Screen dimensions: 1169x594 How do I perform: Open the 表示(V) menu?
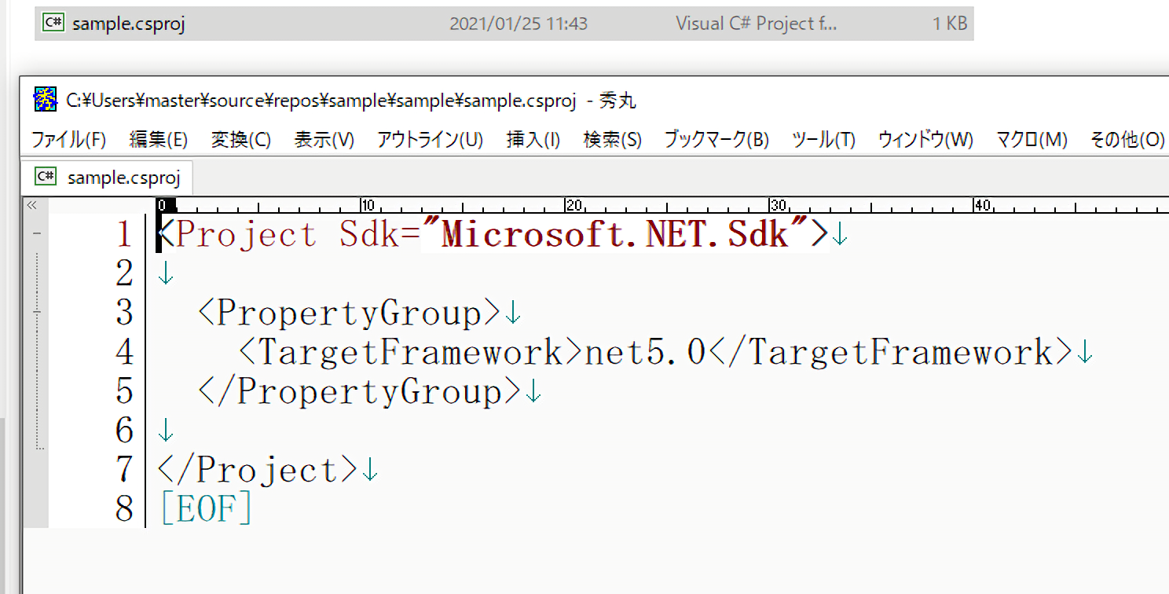click(324, 140)
